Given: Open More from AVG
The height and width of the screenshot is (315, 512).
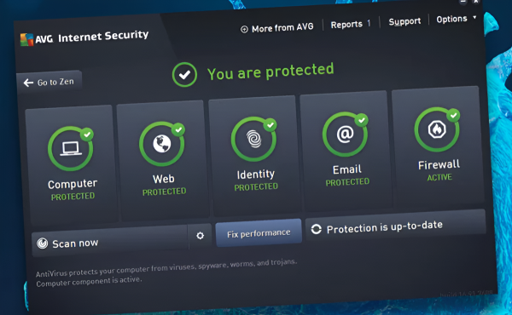Looking at the screenshot, I should 282,27.
